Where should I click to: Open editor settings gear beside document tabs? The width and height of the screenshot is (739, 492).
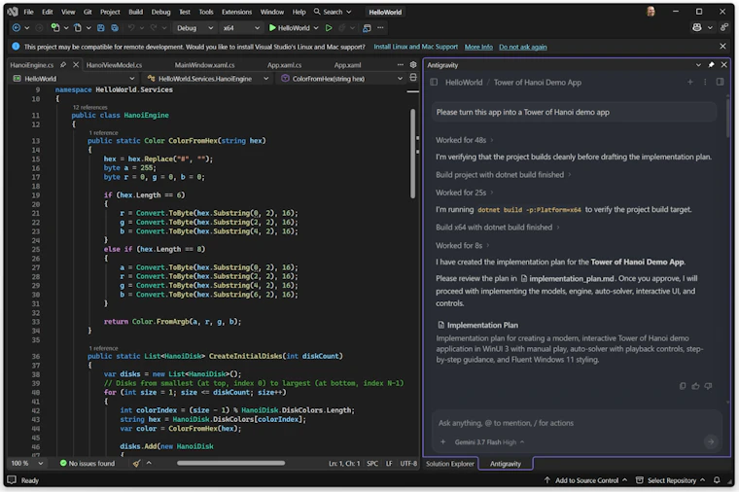(413, 64)
